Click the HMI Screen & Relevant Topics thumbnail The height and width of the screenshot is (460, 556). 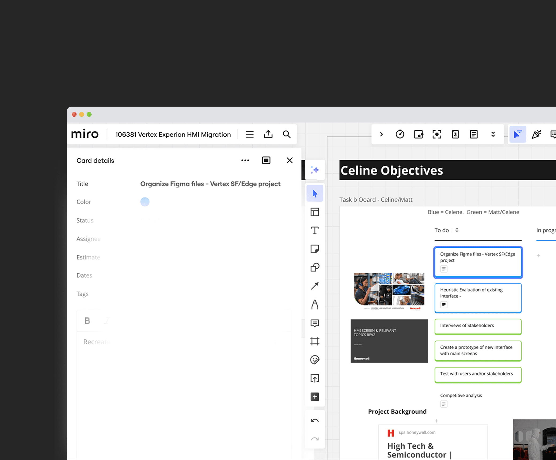389,341
